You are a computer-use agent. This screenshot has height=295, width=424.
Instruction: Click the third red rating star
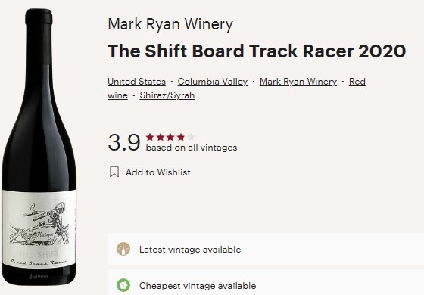coord(170,137)
